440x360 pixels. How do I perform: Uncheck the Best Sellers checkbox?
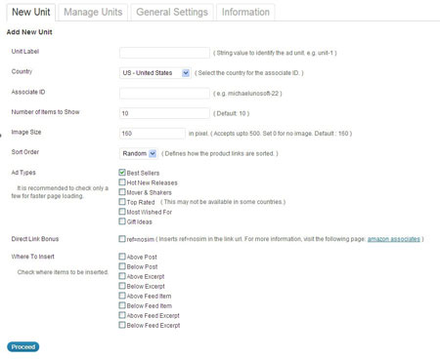tap(122, 173)
